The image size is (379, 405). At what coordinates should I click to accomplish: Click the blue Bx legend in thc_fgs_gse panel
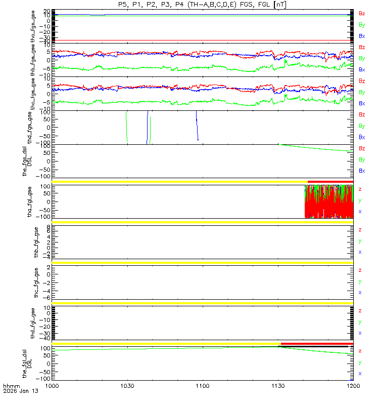pos(362,104)
